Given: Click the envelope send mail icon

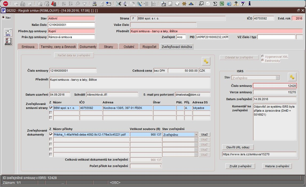Looking at the screenshot, I should [x=109, y=3].
